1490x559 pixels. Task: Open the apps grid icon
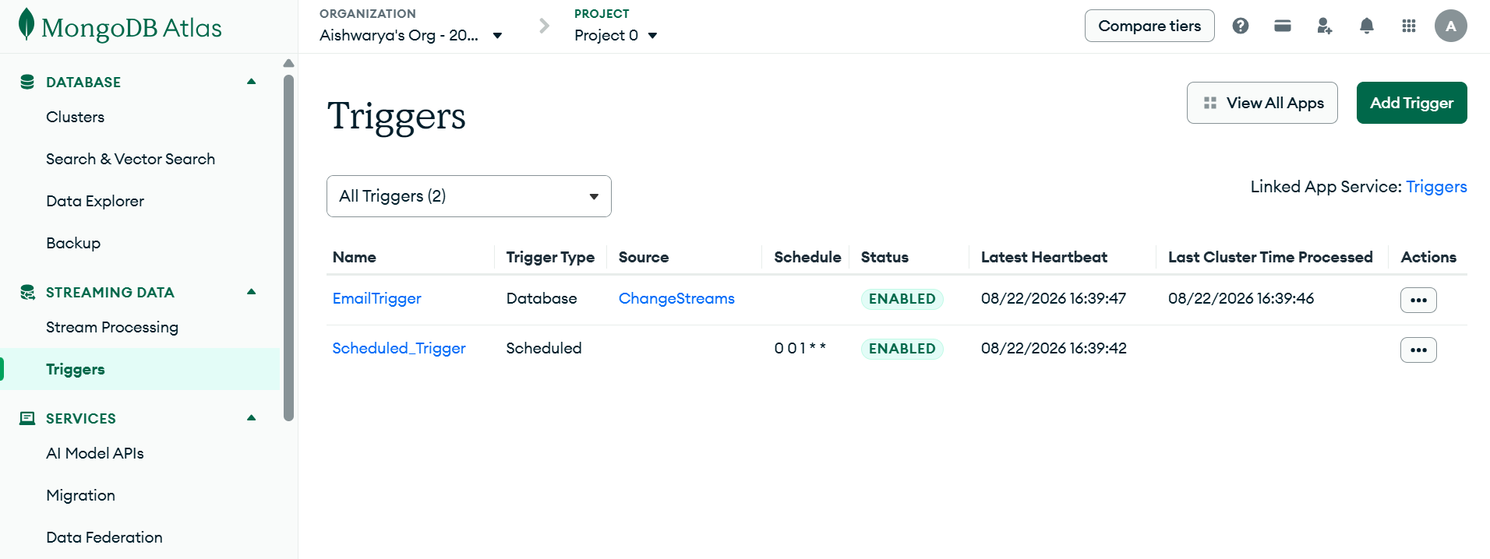pyautogui.click(x=1409, y=26)
